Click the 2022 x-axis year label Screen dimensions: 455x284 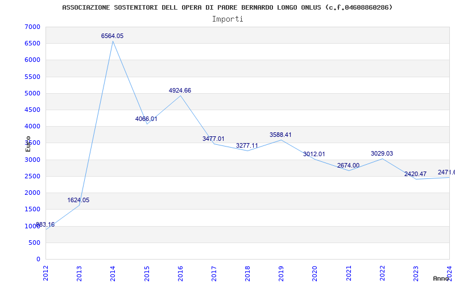coord(382,274)
